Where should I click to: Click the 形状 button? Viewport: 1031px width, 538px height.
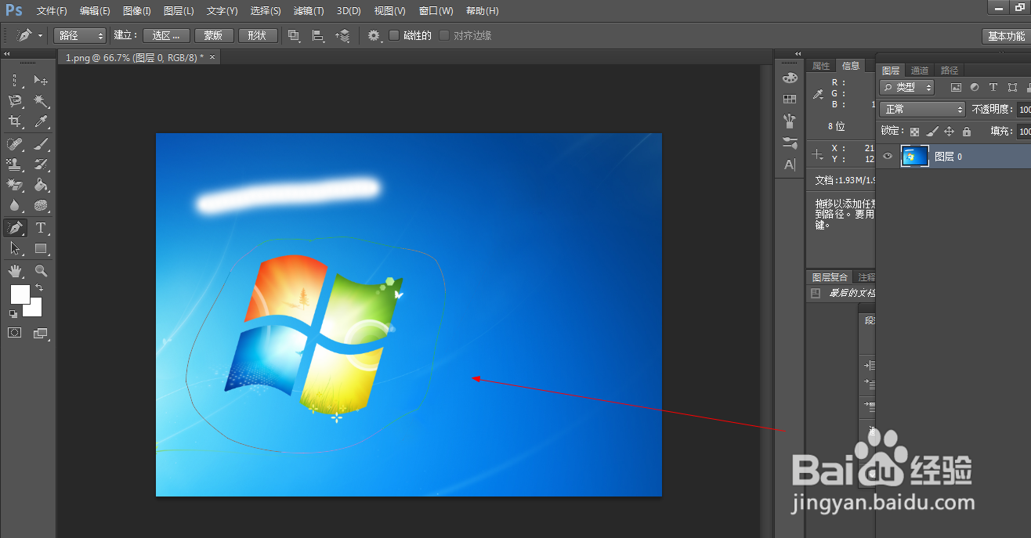tap(258, 35)
